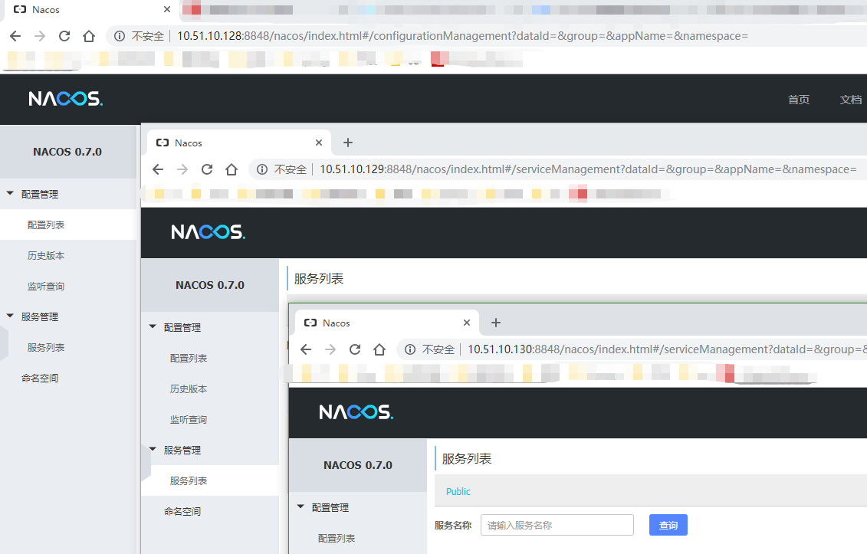Click the 查询 search button
The height and width of the screenshot is (554, 867).
668,525
